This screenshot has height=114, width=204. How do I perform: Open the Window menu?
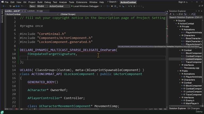click(x=93, y=2)
